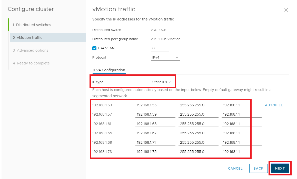Select the IPv4 Configuration tab
The width and height of the screenshot is (297, 179).
tap(109, 70)
